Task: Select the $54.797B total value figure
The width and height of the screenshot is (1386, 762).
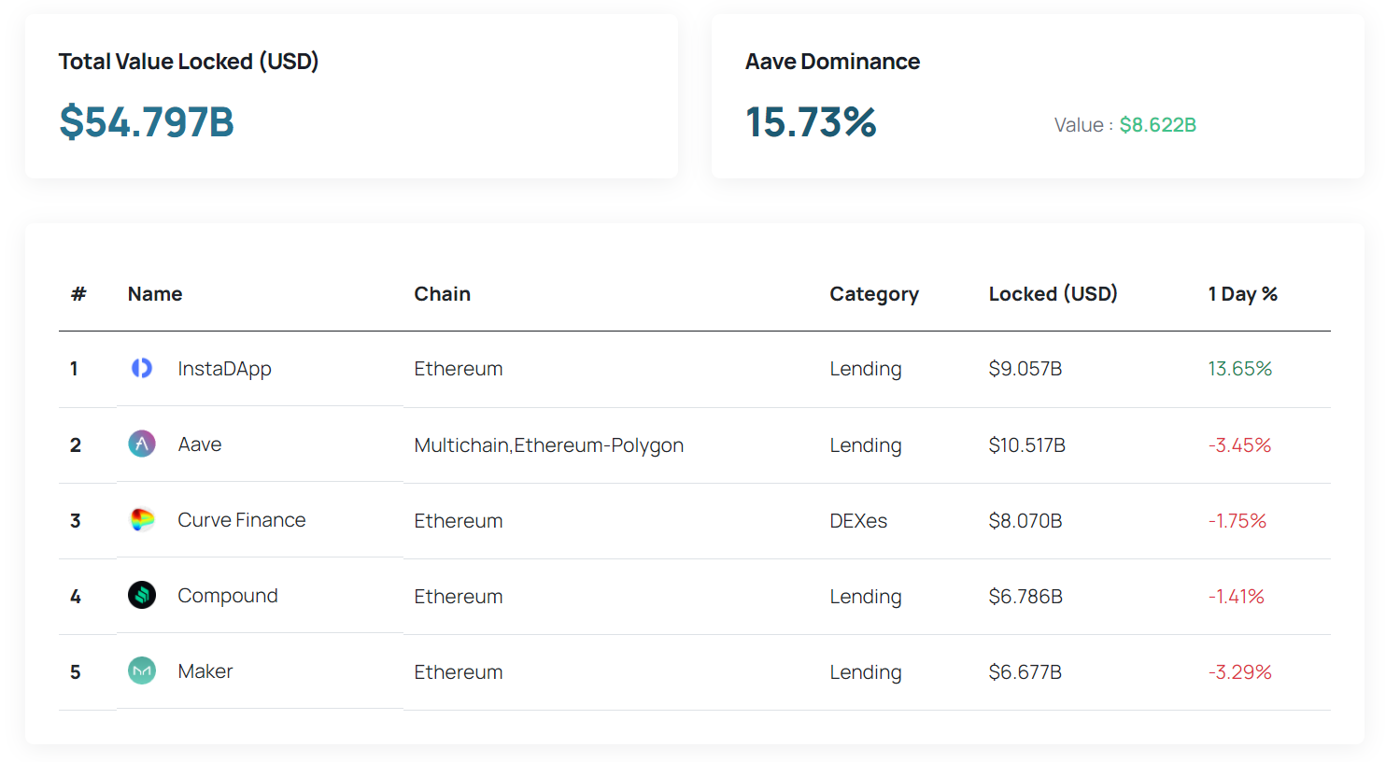Action: pyautogui.click(x=147, y=122)
